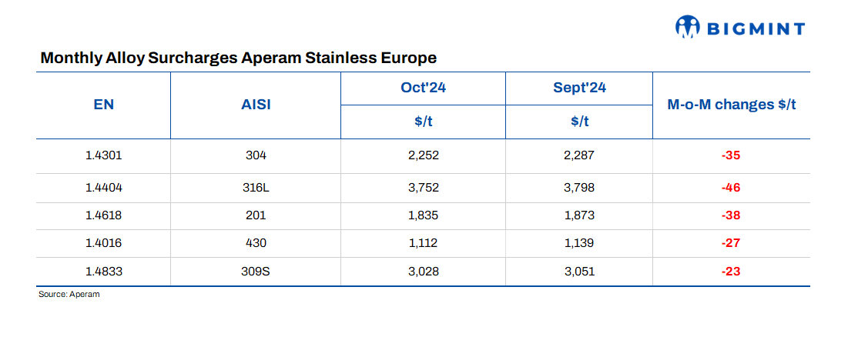Screen dimensions: 858x337
Task: Click the red -23 change value
Action: (731, 271)
